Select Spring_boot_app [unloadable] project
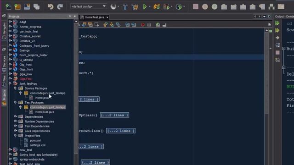Image resolution: width=294 pixels, height=165 pixels. pos(39,155)
